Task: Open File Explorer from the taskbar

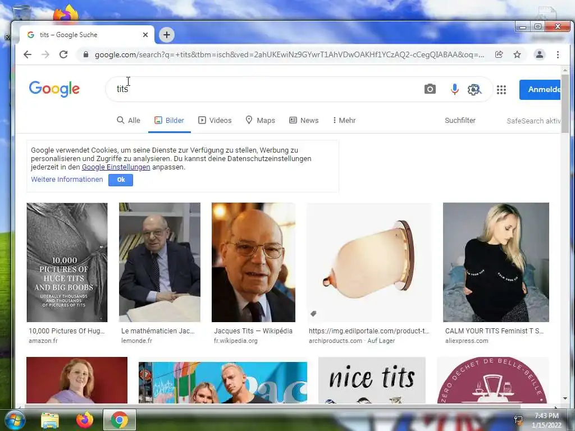Action: coord(50,420)
